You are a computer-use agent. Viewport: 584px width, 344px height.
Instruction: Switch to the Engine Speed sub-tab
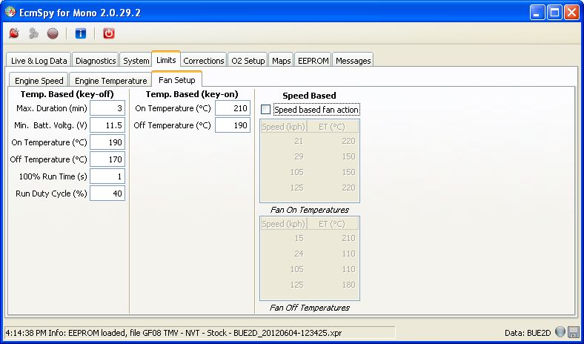coord(39,80)
